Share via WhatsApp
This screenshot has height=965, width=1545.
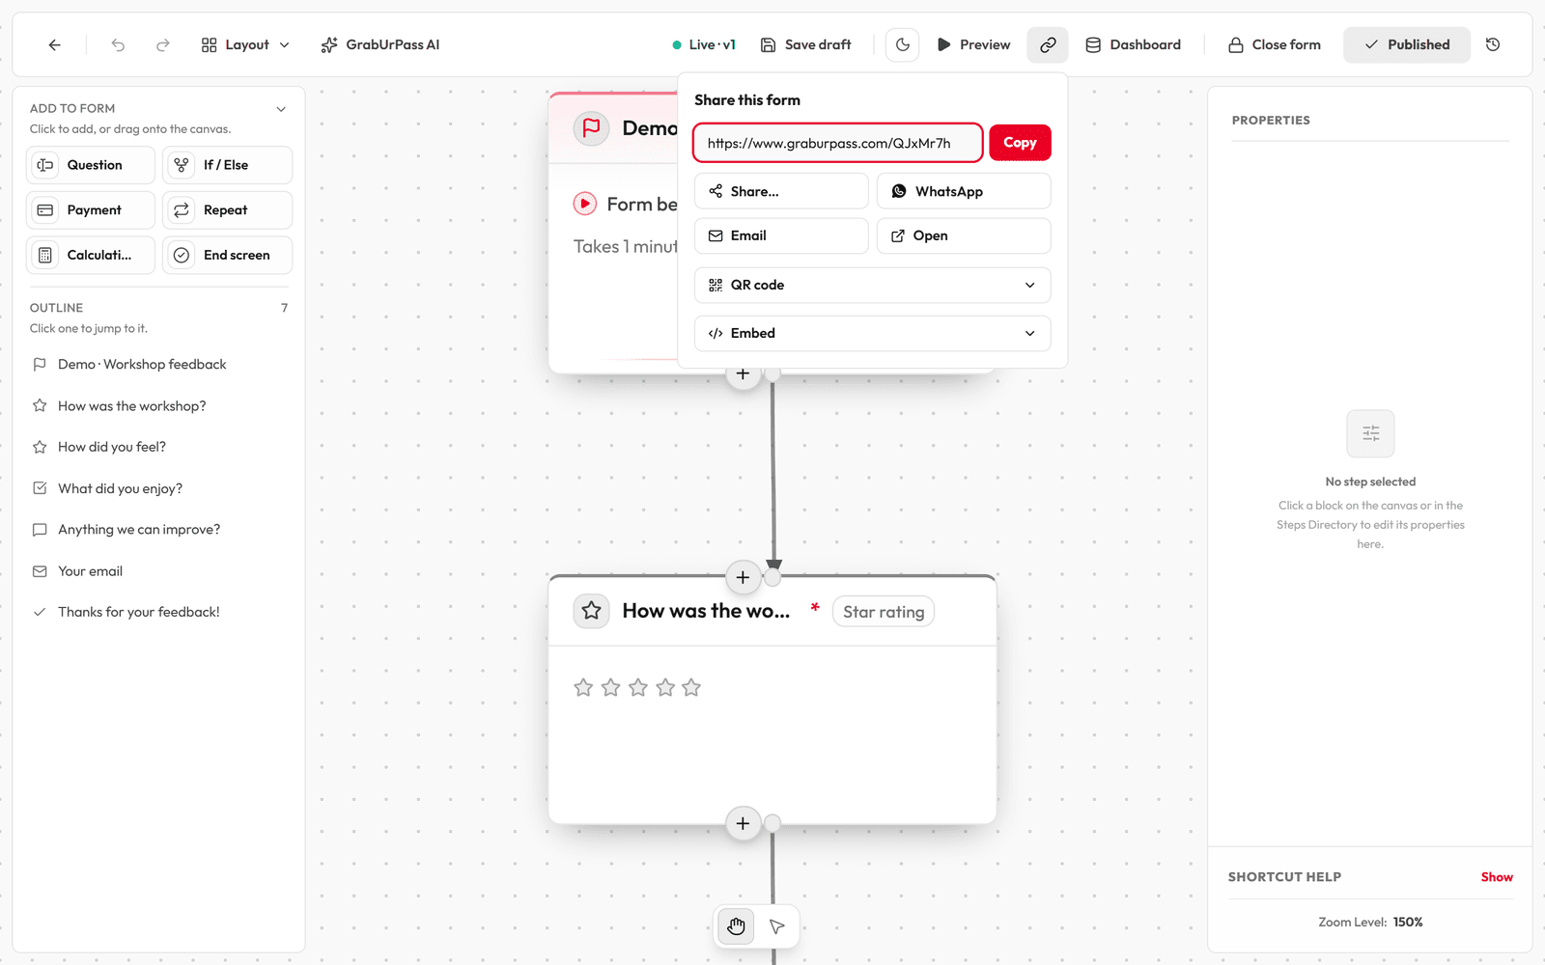click(964, 191)
